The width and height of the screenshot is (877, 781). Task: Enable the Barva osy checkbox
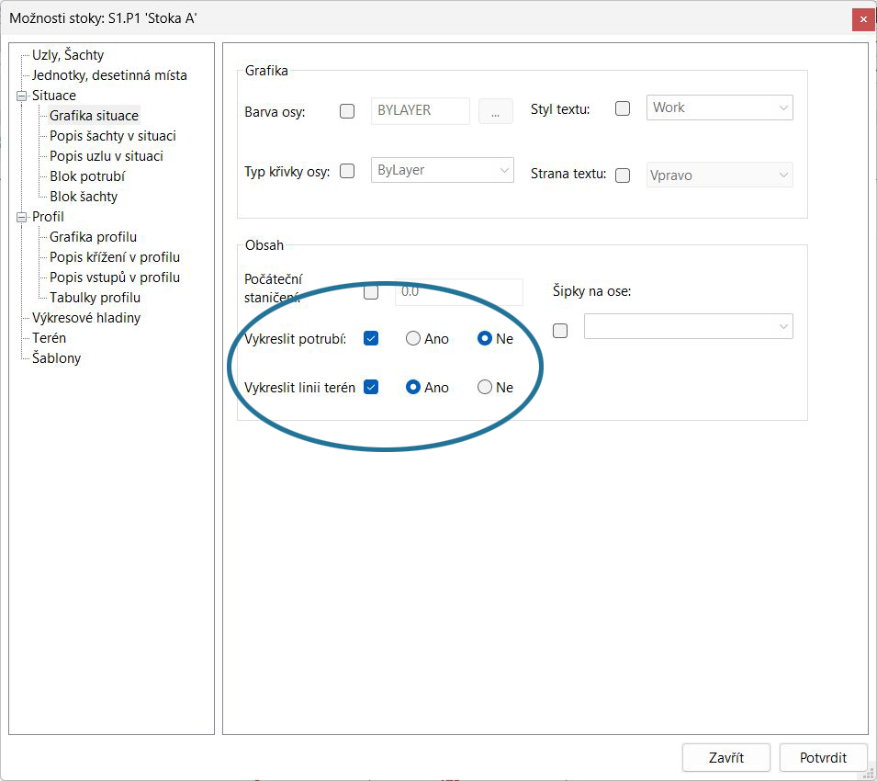click(x=347, y=111)
